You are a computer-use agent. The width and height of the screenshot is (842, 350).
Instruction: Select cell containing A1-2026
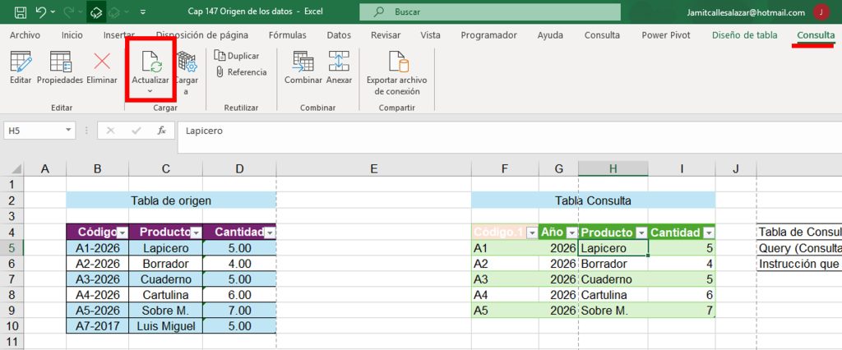(97, 248)
